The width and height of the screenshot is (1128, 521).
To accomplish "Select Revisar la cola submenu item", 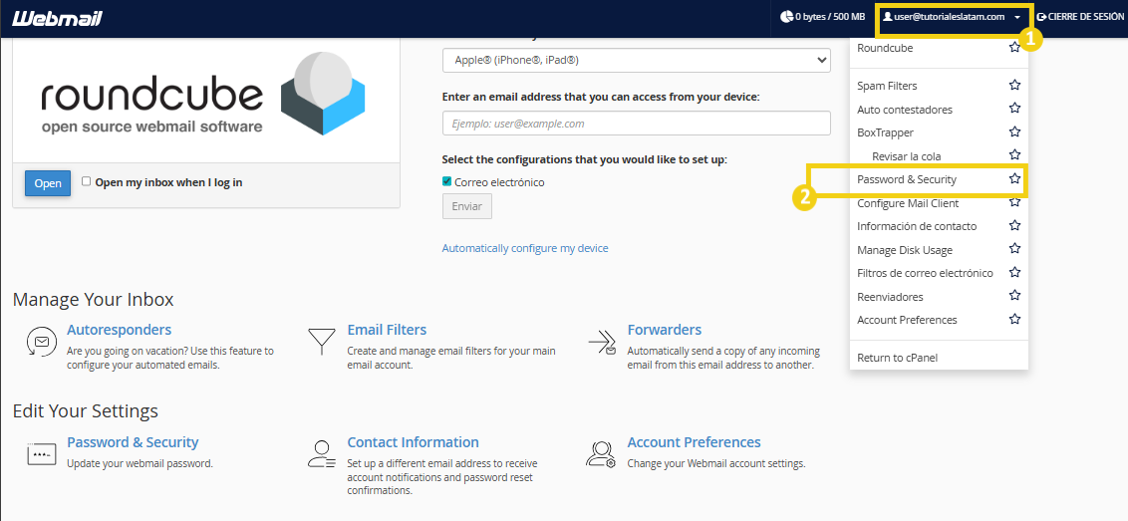I will pyautogui.click(x=907, y=156).
